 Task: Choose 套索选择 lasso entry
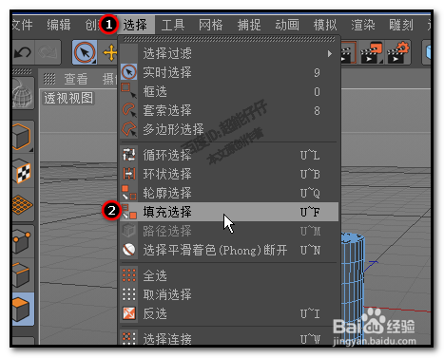[229, 110]
